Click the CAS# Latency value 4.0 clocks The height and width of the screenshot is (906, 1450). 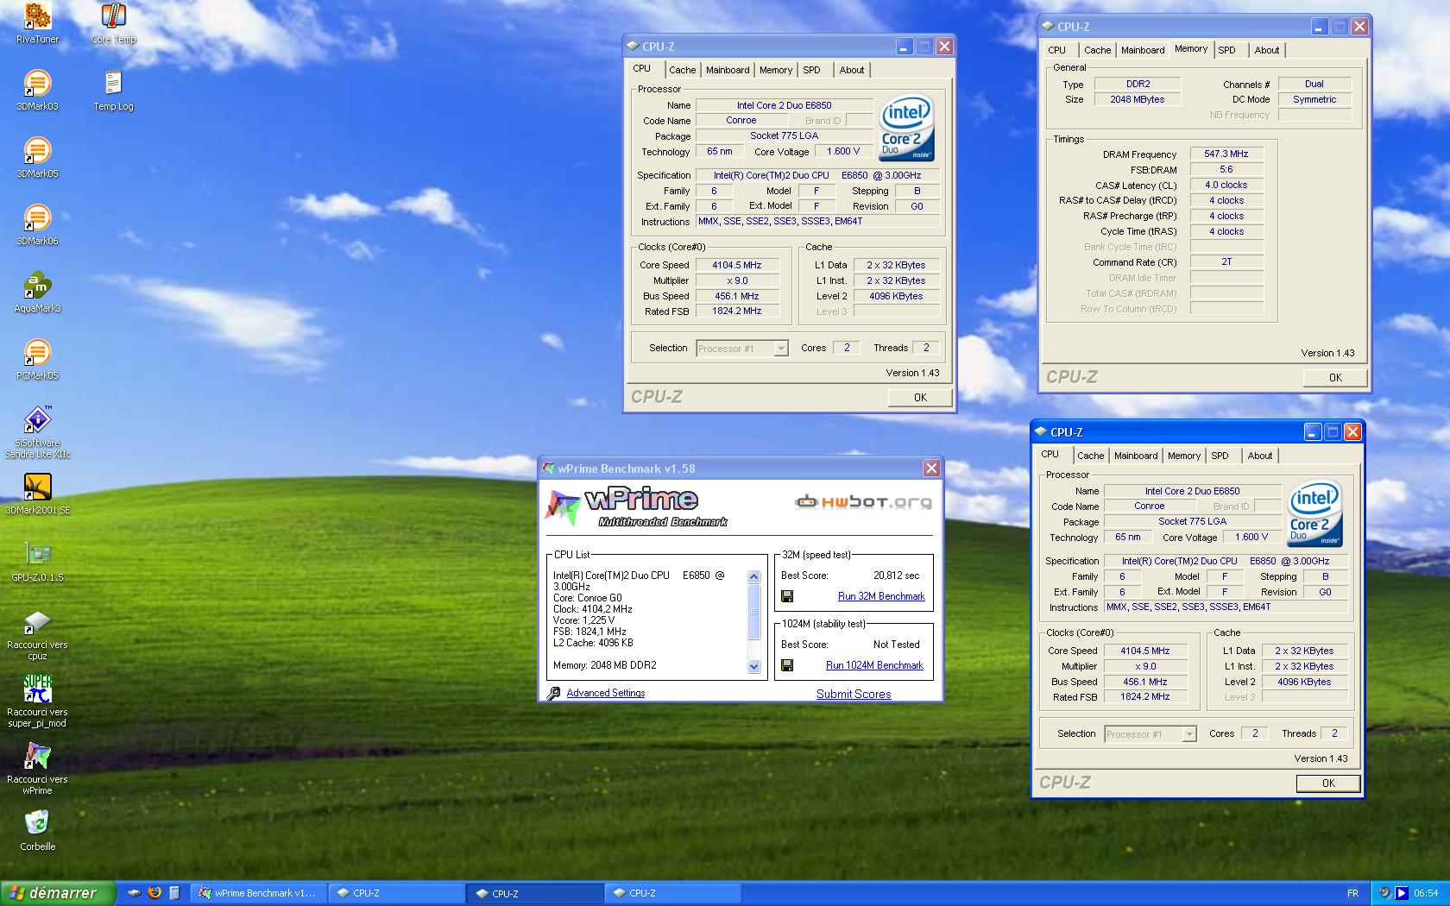click(x=1226, y=185)
